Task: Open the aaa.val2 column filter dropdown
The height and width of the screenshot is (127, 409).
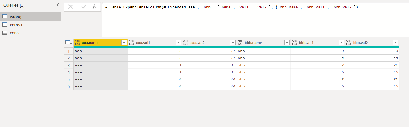Action: coord(233,43)
